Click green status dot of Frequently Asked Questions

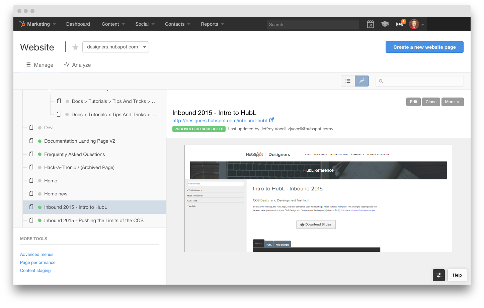[x=40, y=154]
